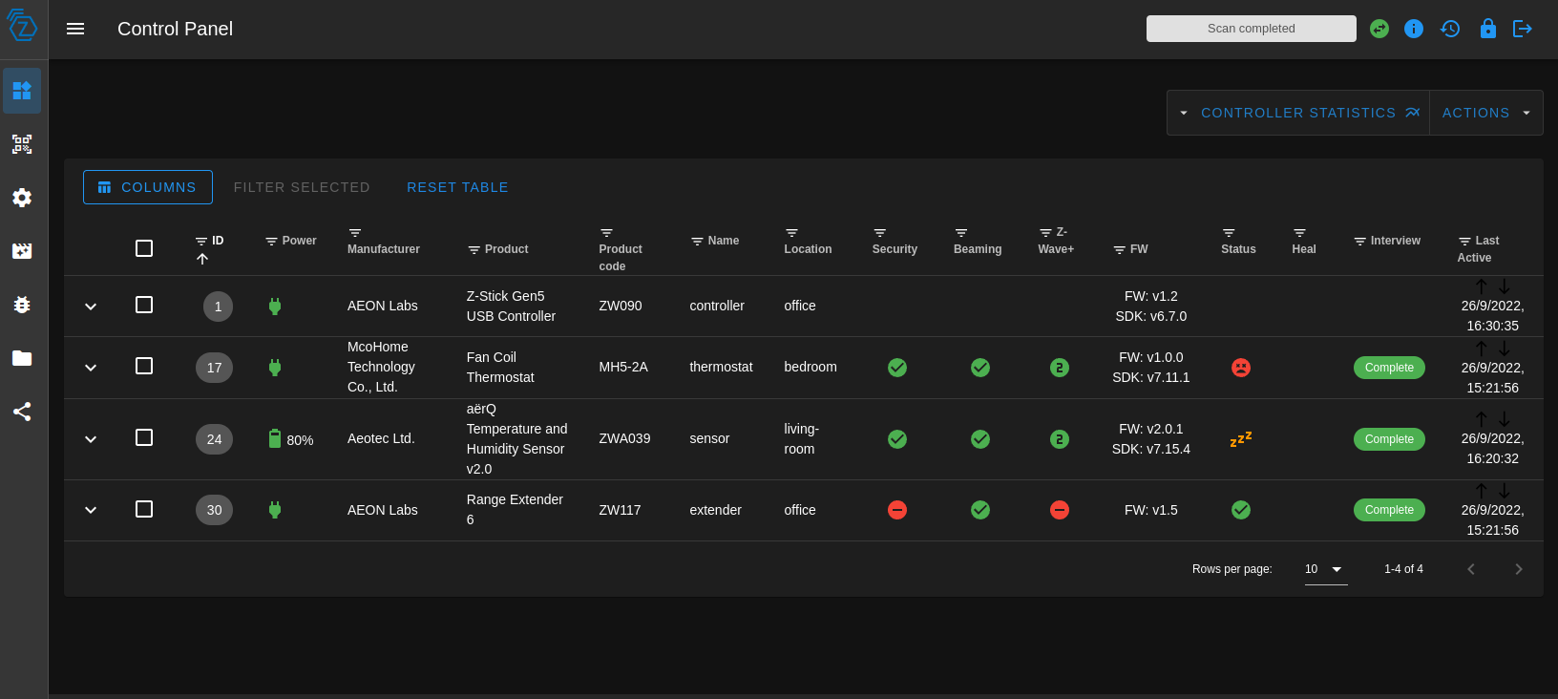The width and height of the screenshot is (1558, 699).
Task: Open the Smart Start QR code page
Action: [22, 144]
